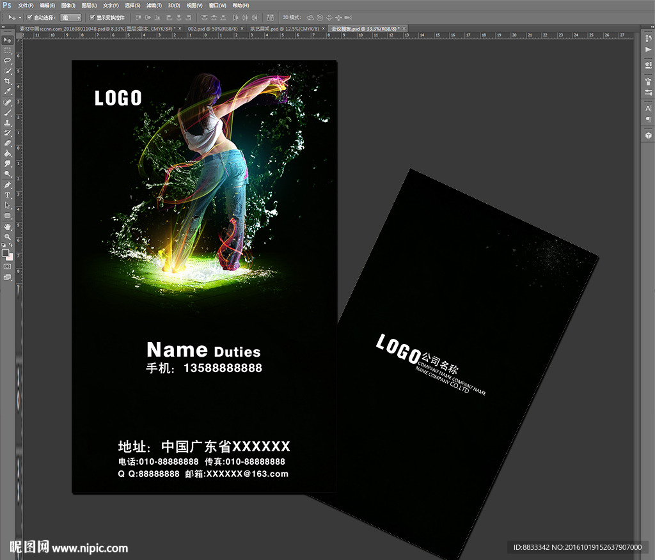655x560 pixels.
Task: Click the Auto-Align Layers button
Action: click(271, 17)
